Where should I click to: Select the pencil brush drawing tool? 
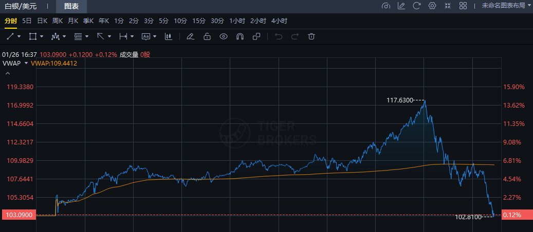coord(190,36)
